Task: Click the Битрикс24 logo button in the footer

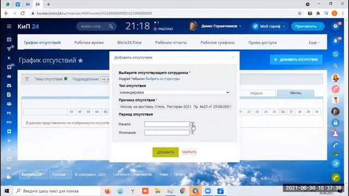Action: click(33, 174)
